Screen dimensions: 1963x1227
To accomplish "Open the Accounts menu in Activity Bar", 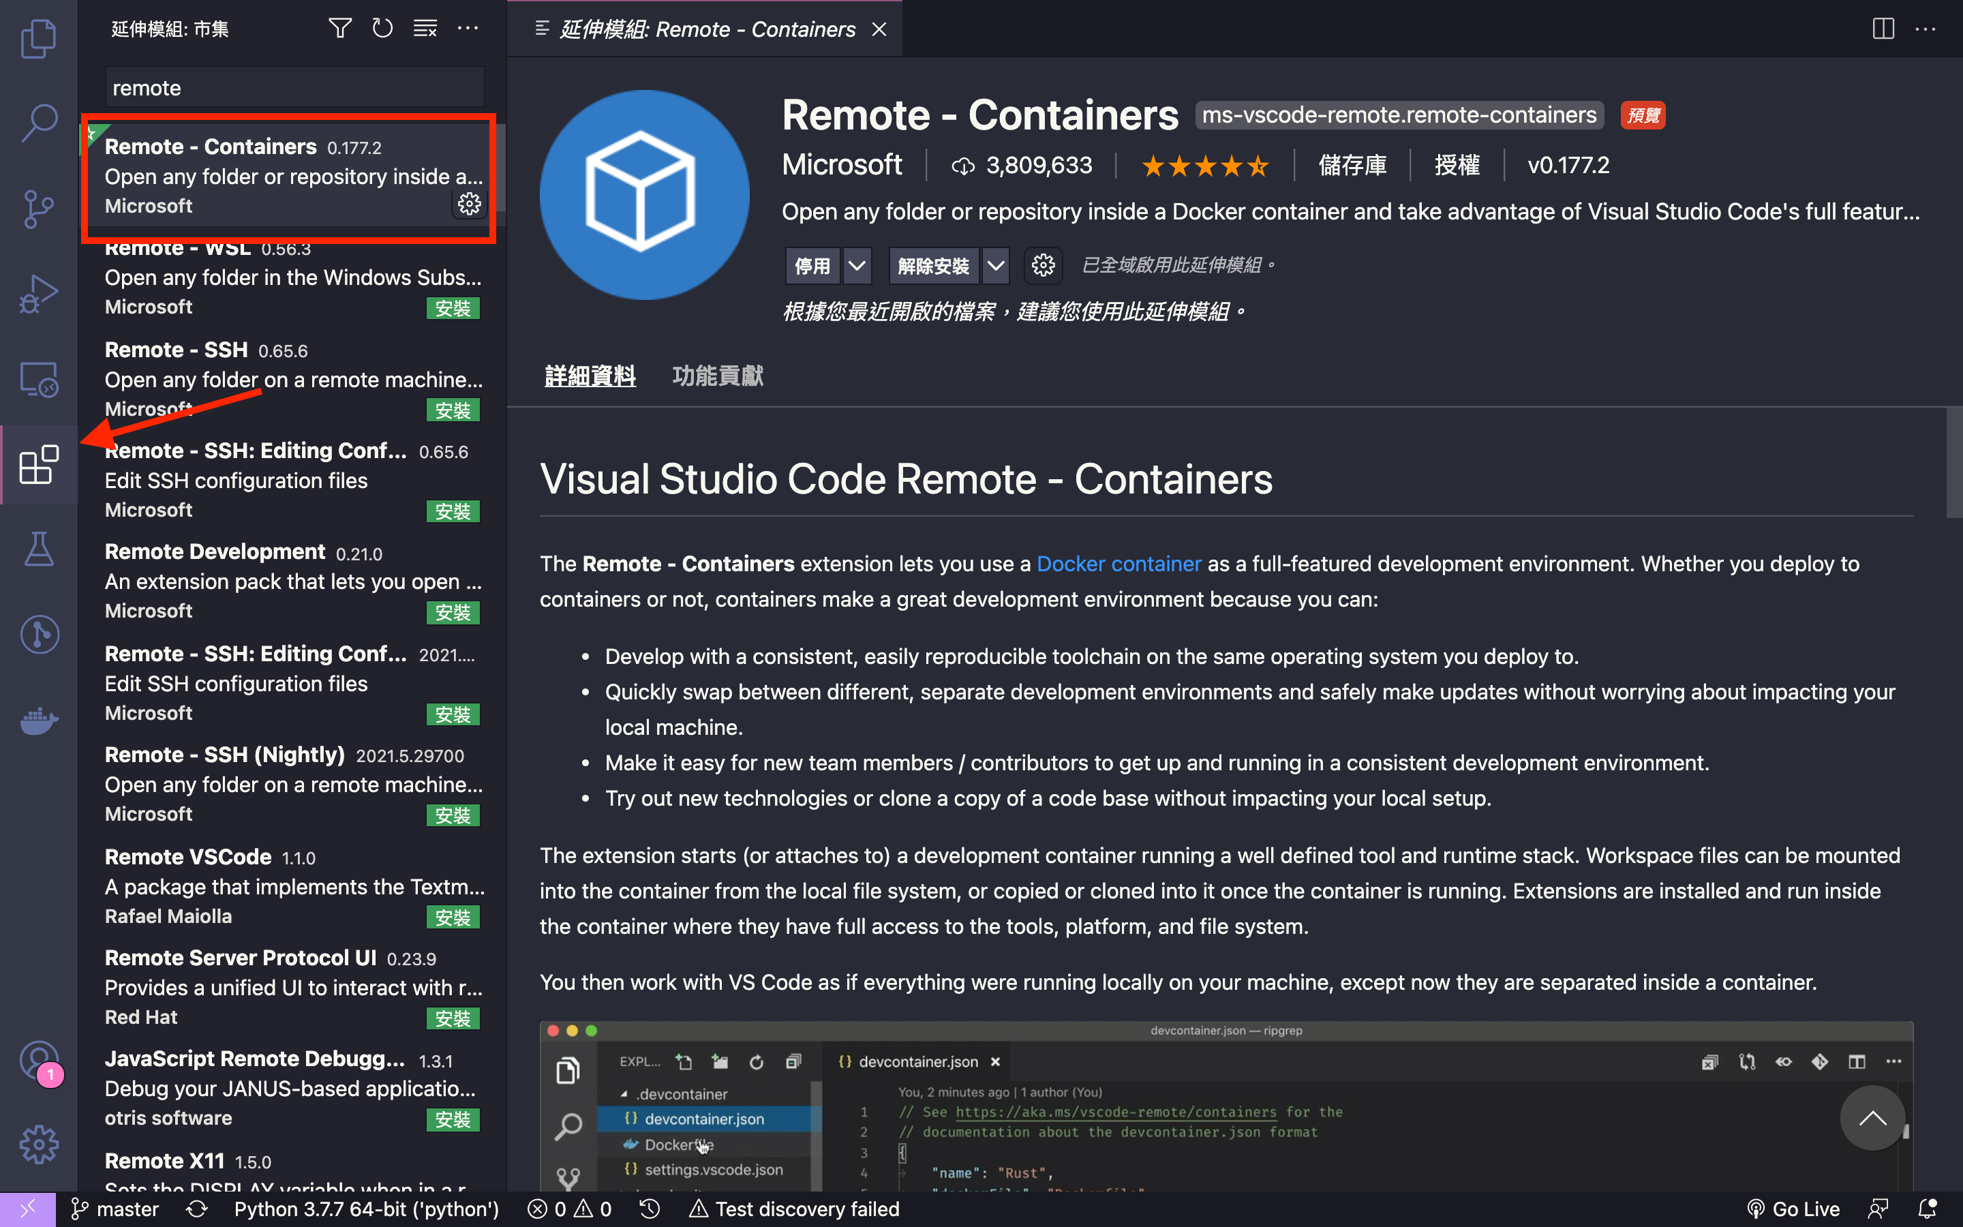I will [x=38, y=1060].
